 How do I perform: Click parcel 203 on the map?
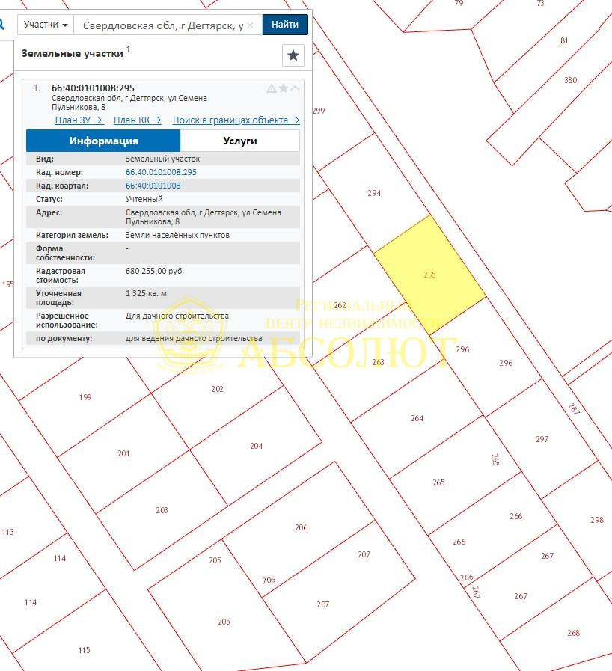click(x=162, y=510)
